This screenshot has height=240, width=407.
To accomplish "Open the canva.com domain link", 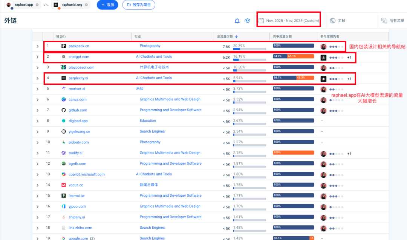I will tap(78, 99).
